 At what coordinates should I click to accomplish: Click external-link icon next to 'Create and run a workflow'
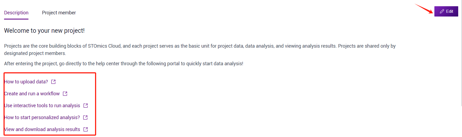65,94
